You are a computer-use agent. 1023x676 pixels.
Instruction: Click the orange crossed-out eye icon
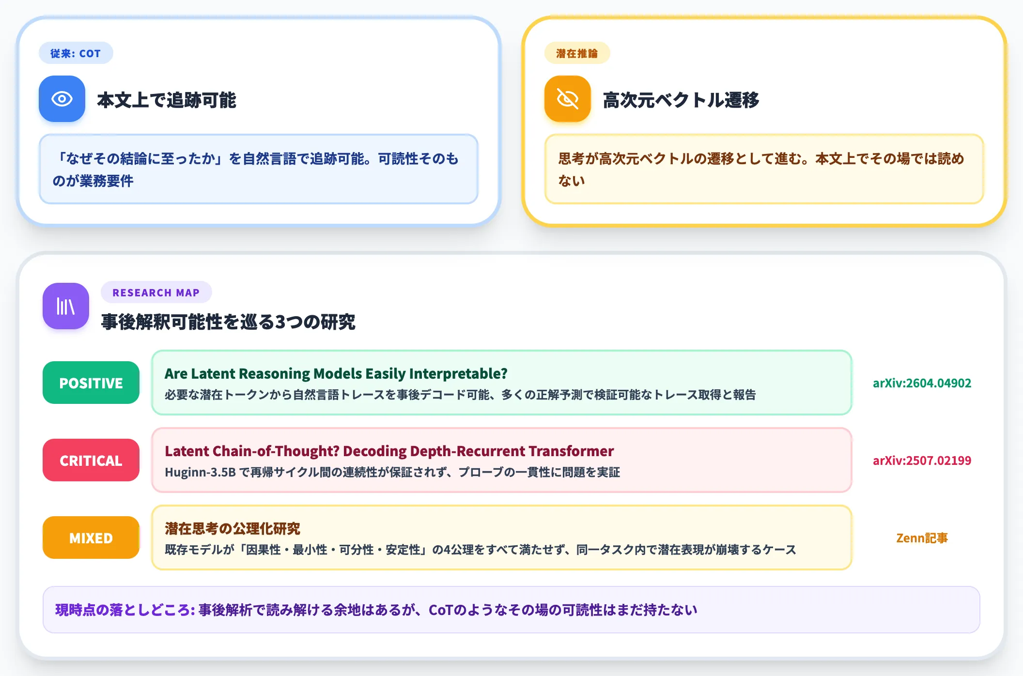coord(568,99)
